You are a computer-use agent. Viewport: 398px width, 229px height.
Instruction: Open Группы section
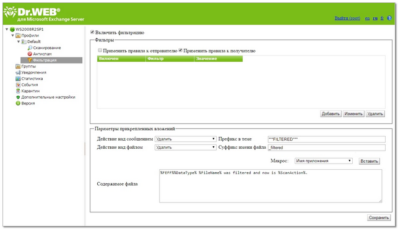(28, 66)
